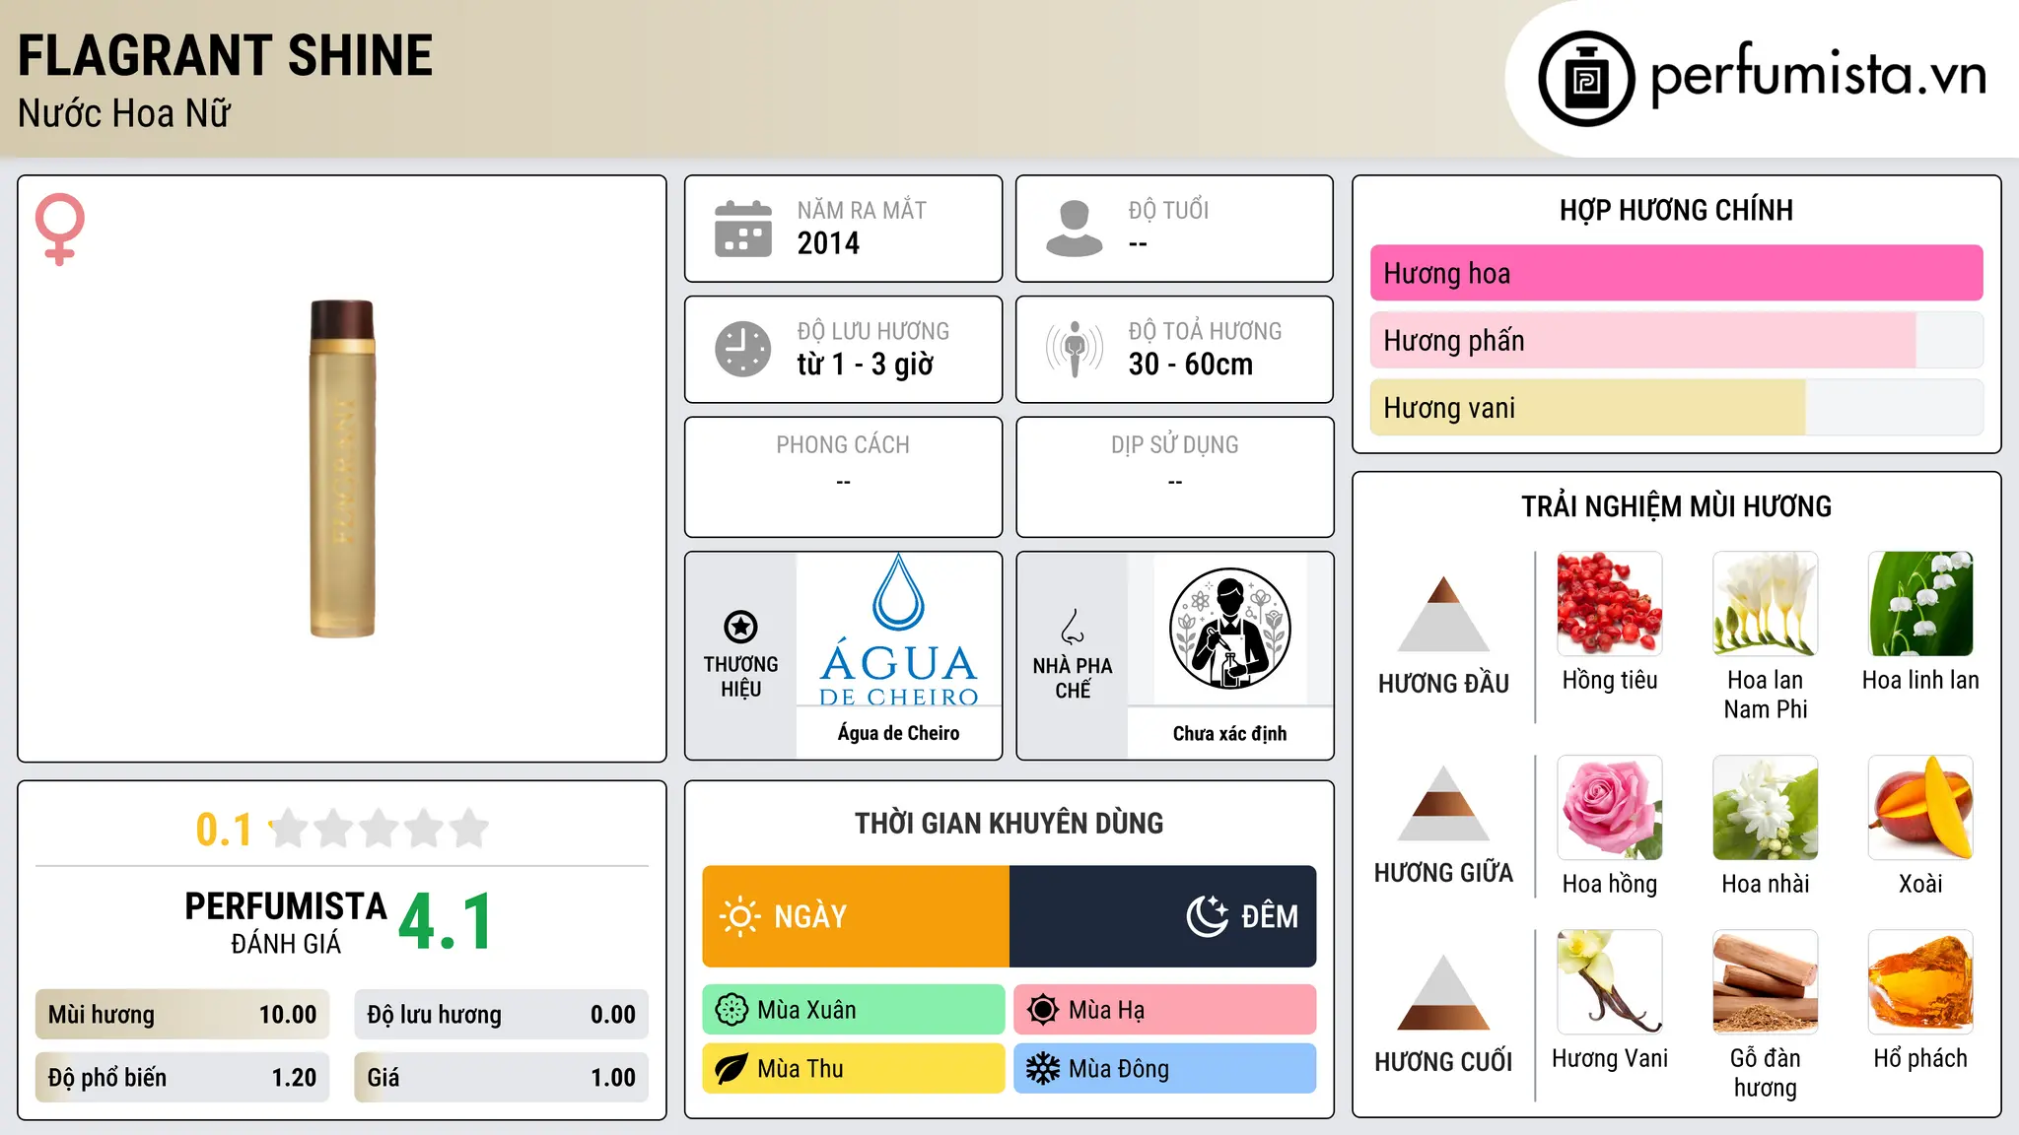Click the nose icon above Nhà pha chế
Image resolution: width=2019 pixels, height=1135 pixels.
coord(1073,627)
